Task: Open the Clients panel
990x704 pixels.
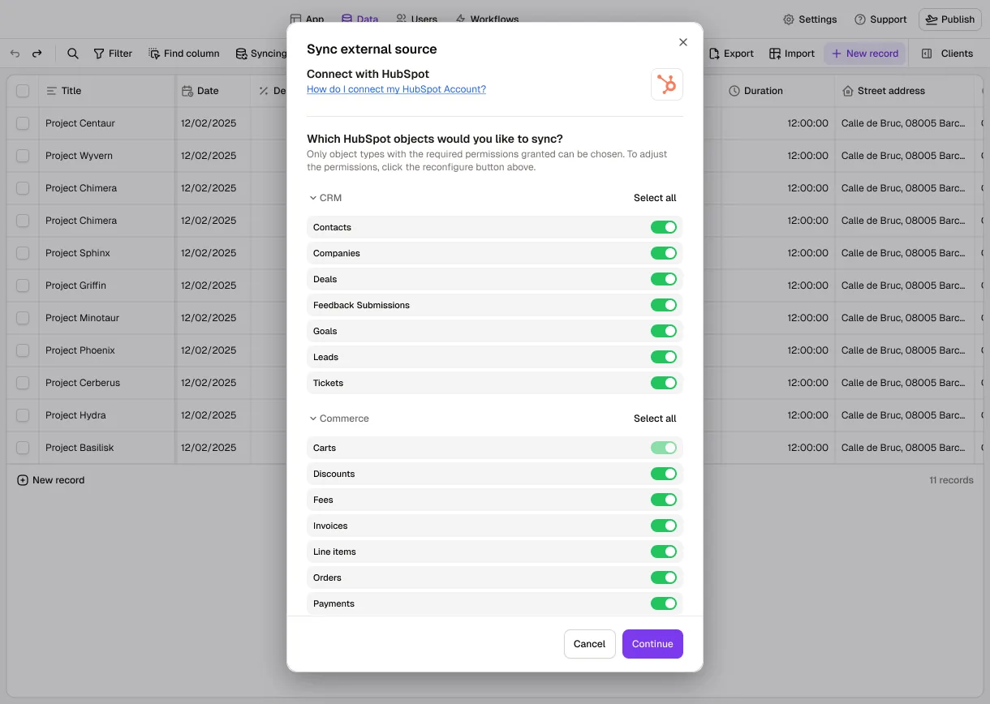Action: point(947,54)
